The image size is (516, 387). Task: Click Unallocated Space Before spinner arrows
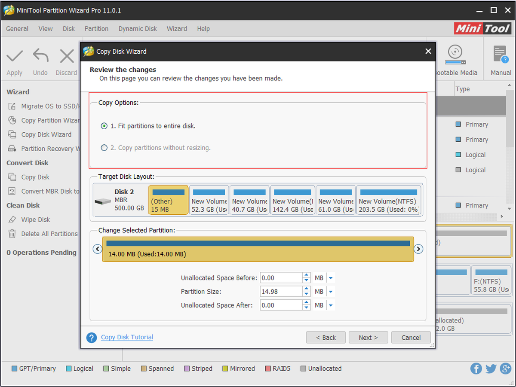tap(306, 278)
